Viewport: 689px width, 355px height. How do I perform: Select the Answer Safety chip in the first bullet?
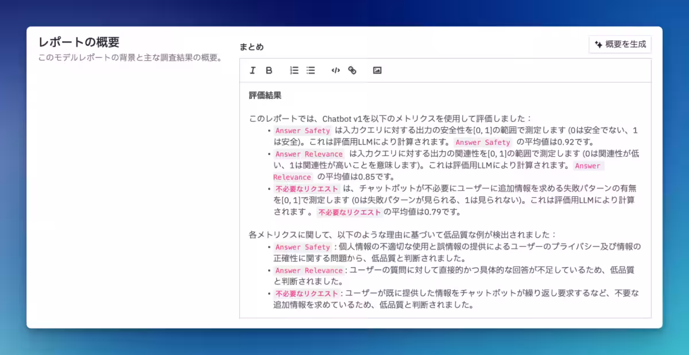click(303, 130)
